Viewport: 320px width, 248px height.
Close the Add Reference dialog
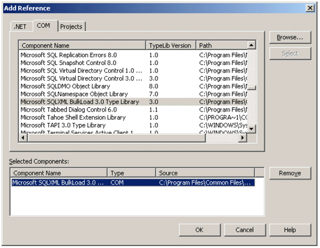310,8
